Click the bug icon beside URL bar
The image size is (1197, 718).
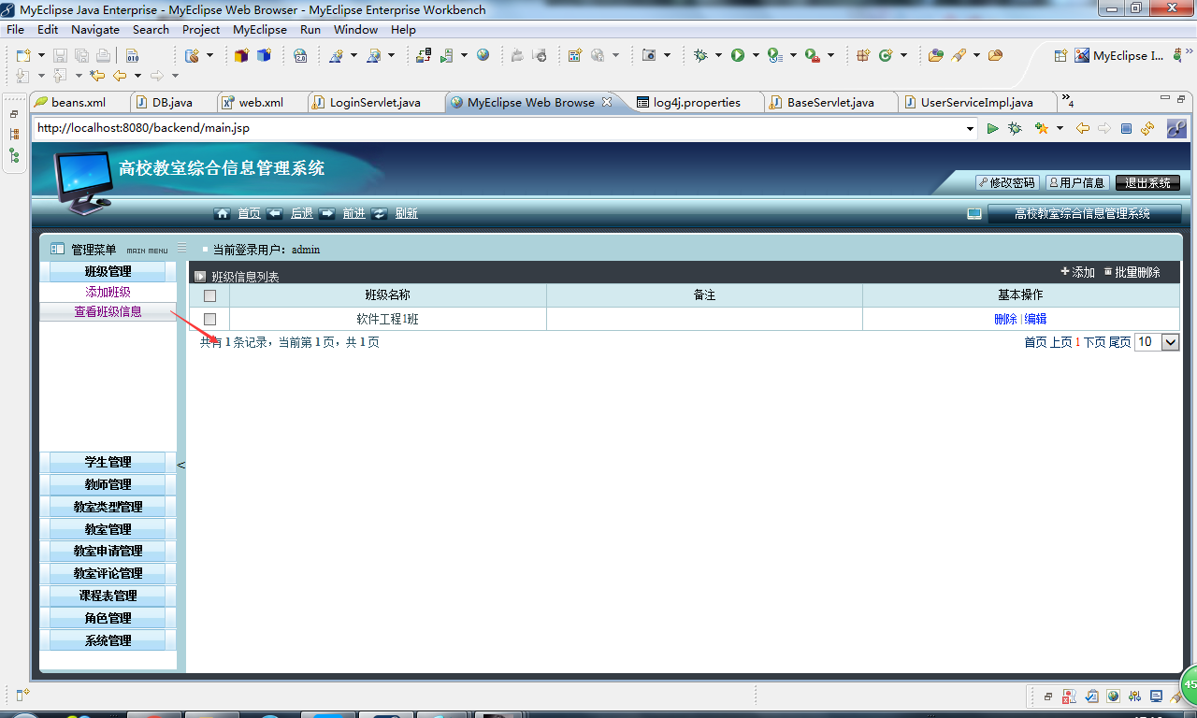pyautogui.click(x=1015, y=128)
